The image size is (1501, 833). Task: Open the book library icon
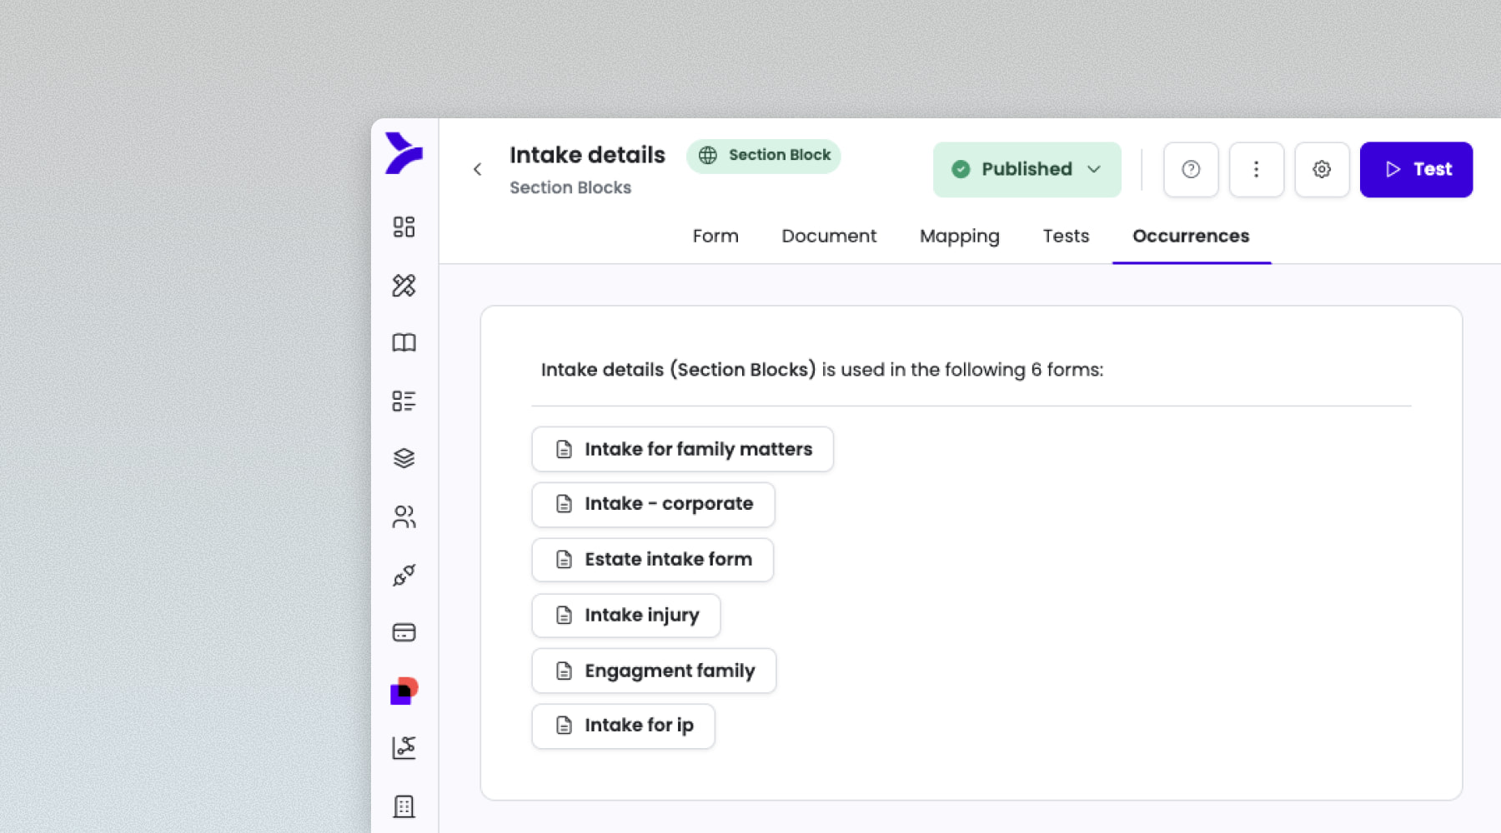point(404,343)
